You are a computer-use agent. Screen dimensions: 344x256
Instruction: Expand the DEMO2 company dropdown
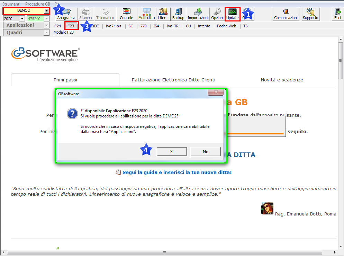46,11
